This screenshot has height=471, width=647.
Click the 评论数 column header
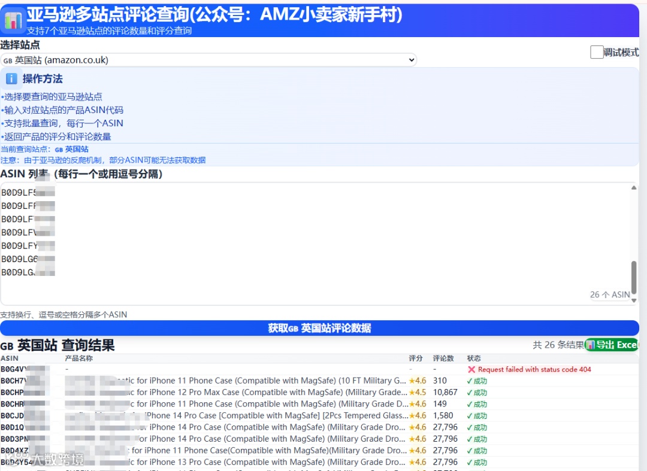[443, 358]
